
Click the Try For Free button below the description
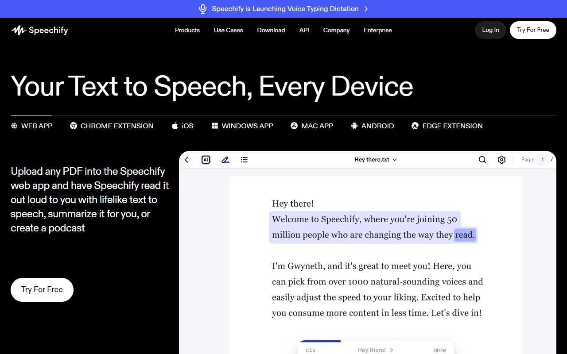point(42,290)
